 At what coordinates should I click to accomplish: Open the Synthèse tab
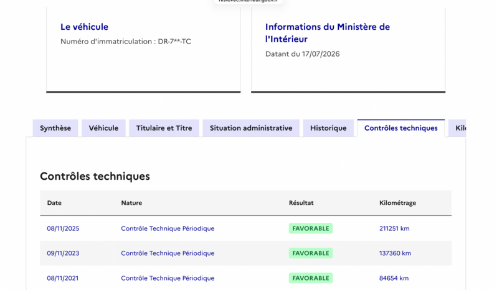tap(55, 128)
